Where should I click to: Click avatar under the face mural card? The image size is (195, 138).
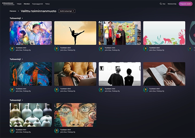57,131
